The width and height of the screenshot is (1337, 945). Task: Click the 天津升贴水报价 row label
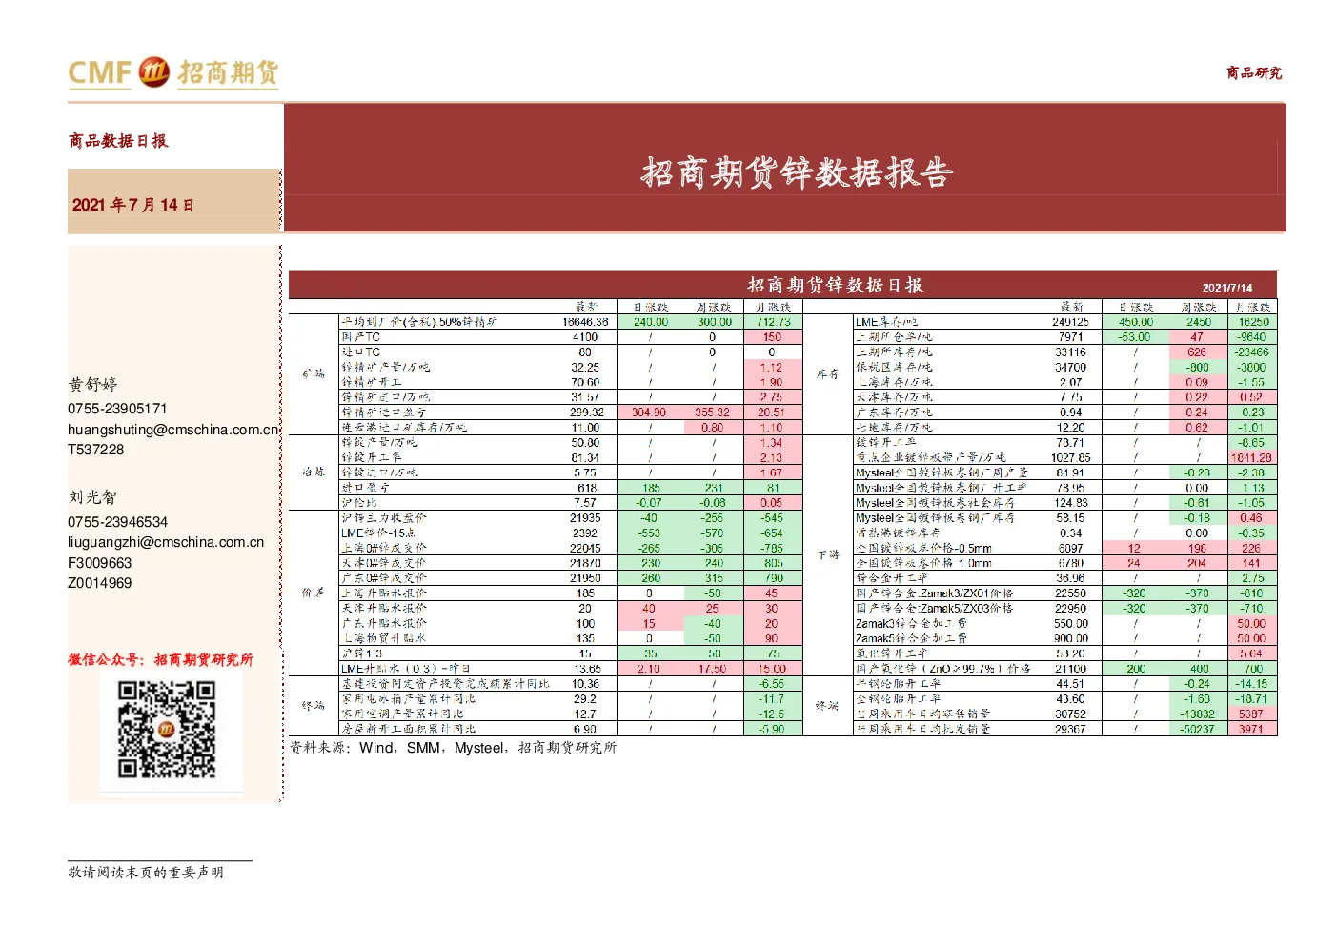(x=384, y=608)
